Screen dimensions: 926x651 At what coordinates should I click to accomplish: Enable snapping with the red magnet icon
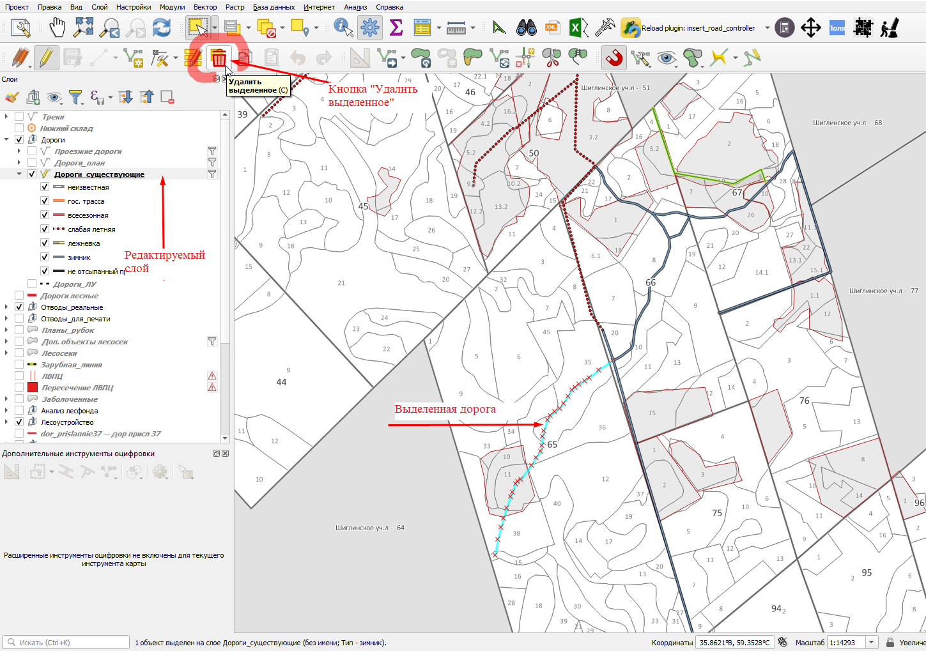[613, 58]
